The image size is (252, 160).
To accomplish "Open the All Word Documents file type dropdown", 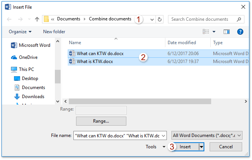I will [207, 135].
